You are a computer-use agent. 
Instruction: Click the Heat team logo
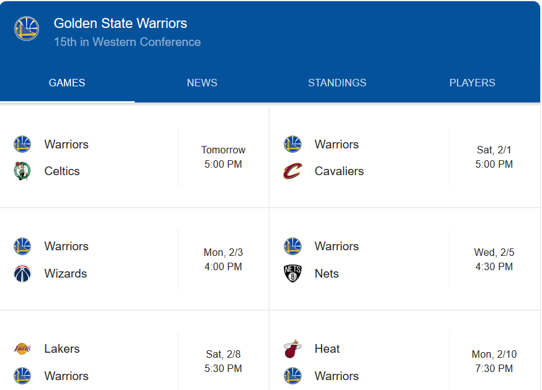292,348
